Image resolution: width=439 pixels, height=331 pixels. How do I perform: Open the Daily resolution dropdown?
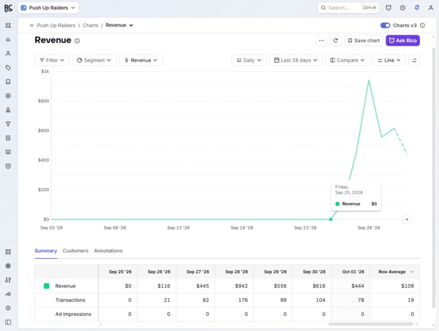click(x=249, y=60)
